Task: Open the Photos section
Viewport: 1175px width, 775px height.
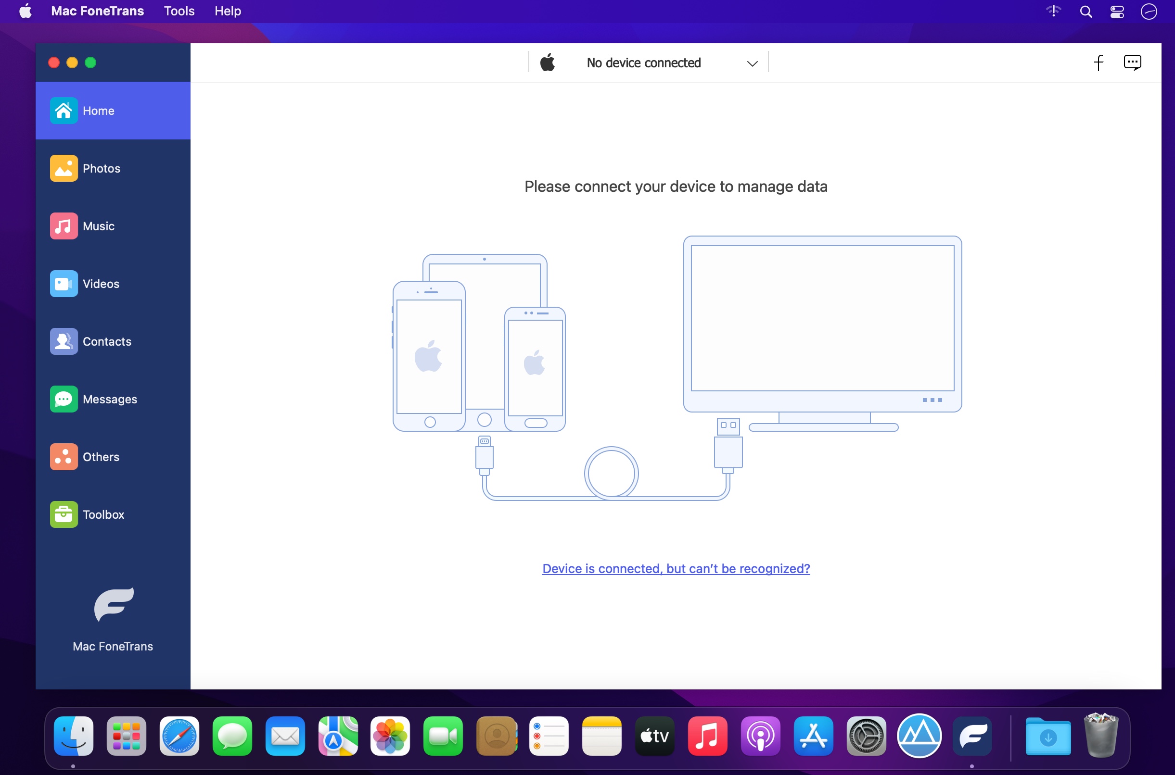Action: point(113,168)
